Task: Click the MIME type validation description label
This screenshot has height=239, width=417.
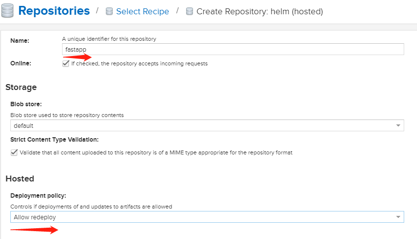Action: click(x=156, y=152)
